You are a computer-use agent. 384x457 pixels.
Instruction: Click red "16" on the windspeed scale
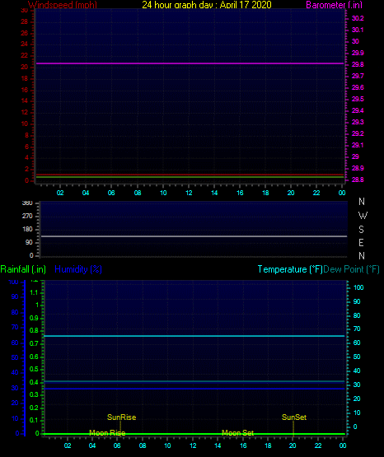click(25, 90)
